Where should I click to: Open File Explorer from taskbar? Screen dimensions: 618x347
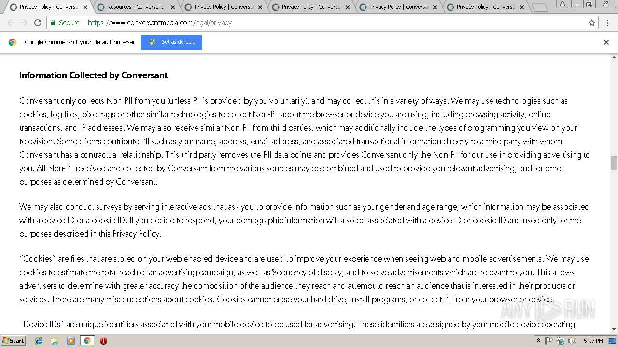(55, 341)
